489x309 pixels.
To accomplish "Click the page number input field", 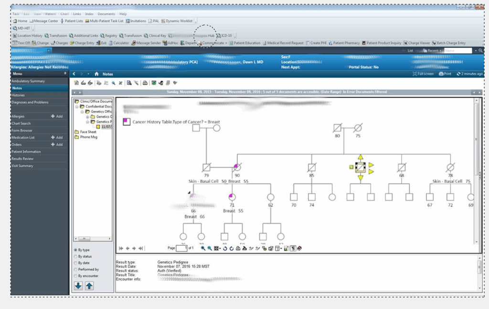I will 182,248.
